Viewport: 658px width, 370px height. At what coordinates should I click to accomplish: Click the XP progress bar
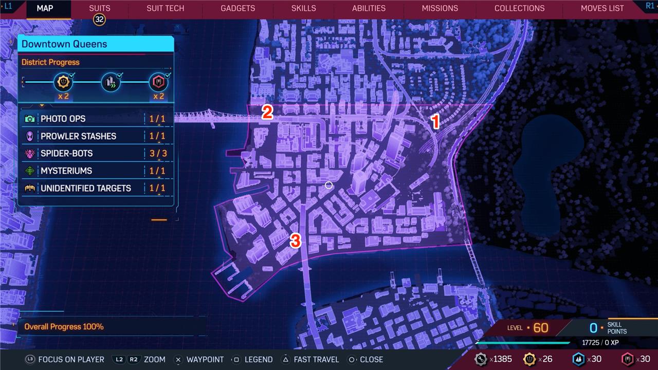[523, 343]
